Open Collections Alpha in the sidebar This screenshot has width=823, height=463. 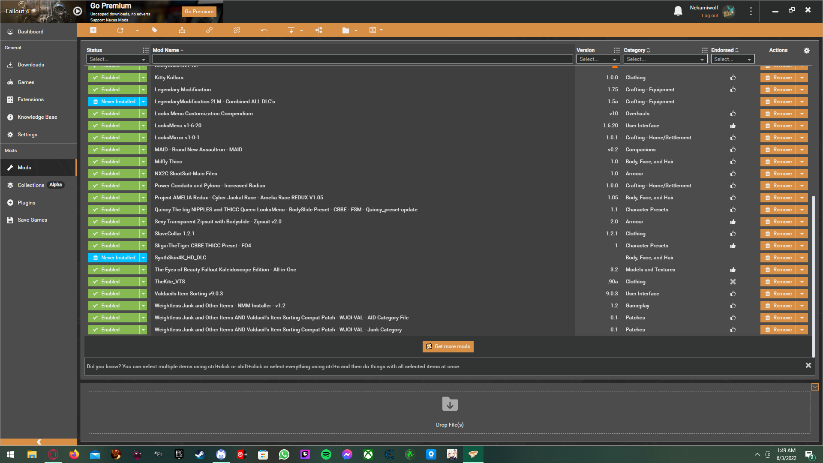(x=39, y=185)
